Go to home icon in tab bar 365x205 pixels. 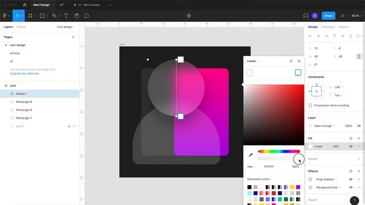[x=25, y=5]
